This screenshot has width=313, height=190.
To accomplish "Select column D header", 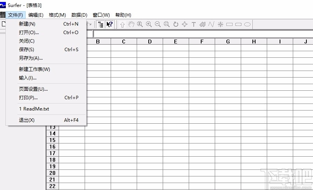I will (x=150, y=41).
